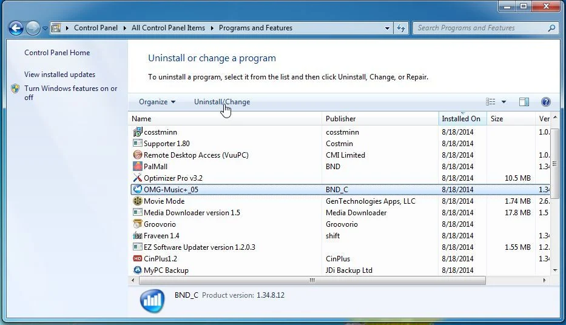Click the BND_C details pane icon
566x325 pixels.
152,301
